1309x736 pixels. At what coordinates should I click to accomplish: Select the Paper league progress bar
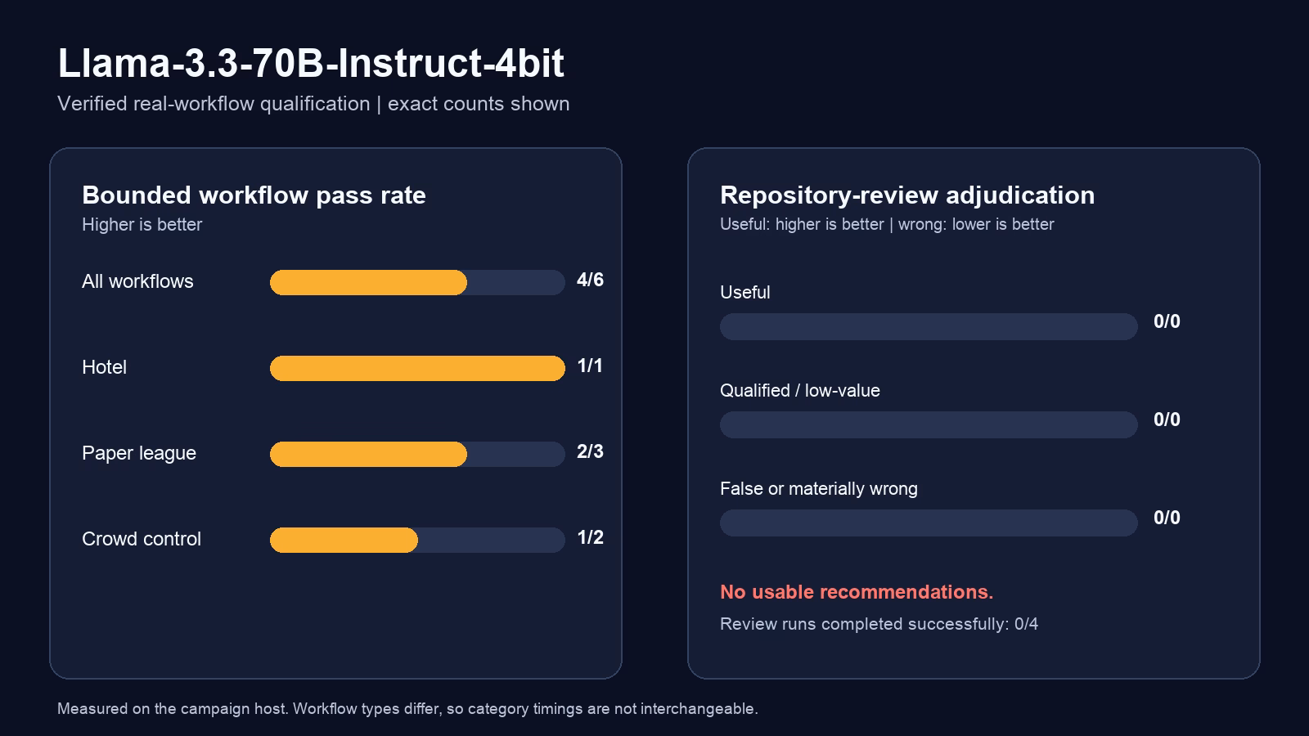pyautogui.click(x=417, y=454)
